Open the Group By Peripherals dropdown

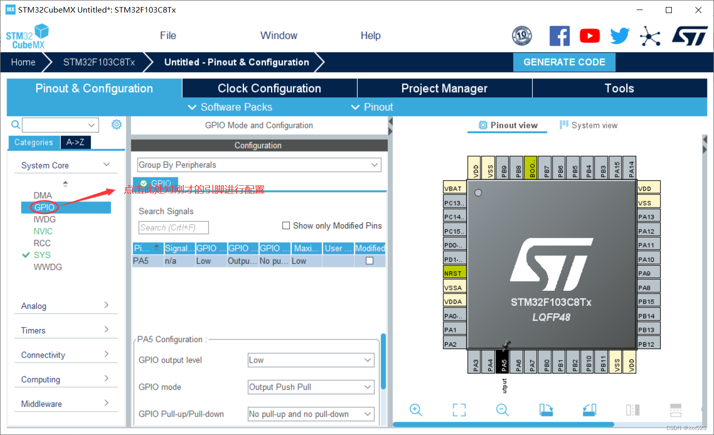coord(259,165)
